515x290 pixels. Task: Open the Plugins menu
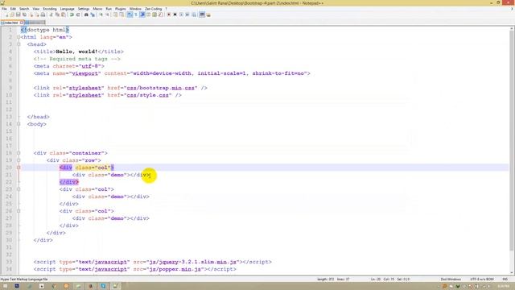[121, 9]
